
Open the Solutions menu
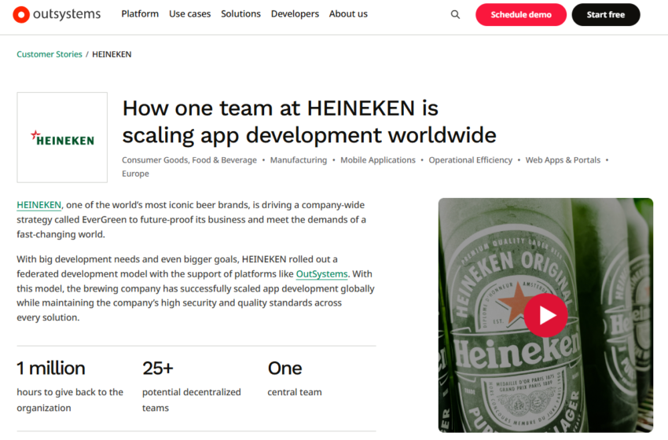[x=240, y=14]
